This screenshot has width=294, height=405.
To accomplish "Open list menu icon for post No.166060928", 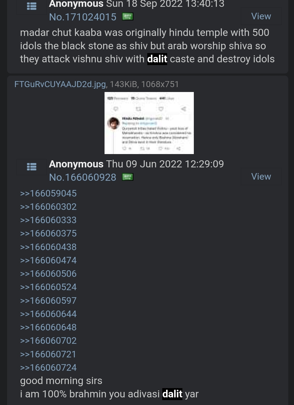I will click(x=32, y=167).
